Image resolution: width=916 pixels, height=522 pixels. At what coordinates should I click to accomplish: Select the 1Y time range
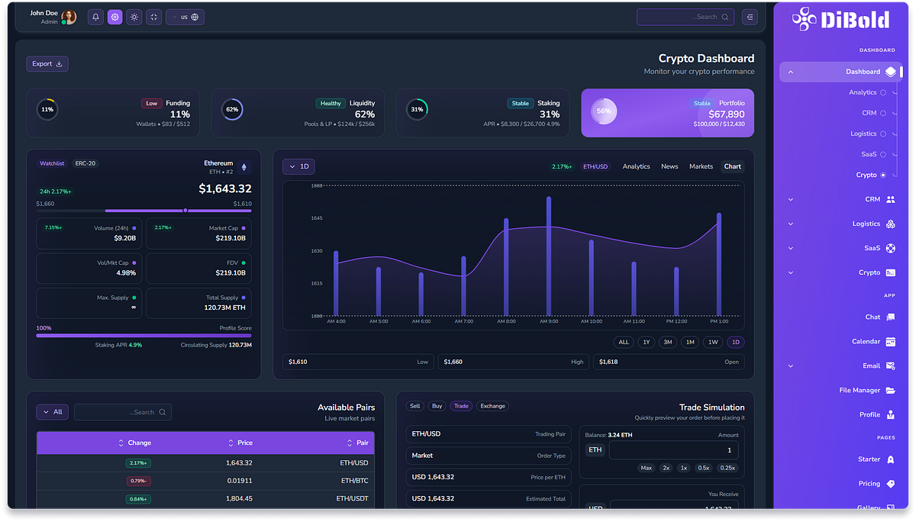[x=647, y=342]
